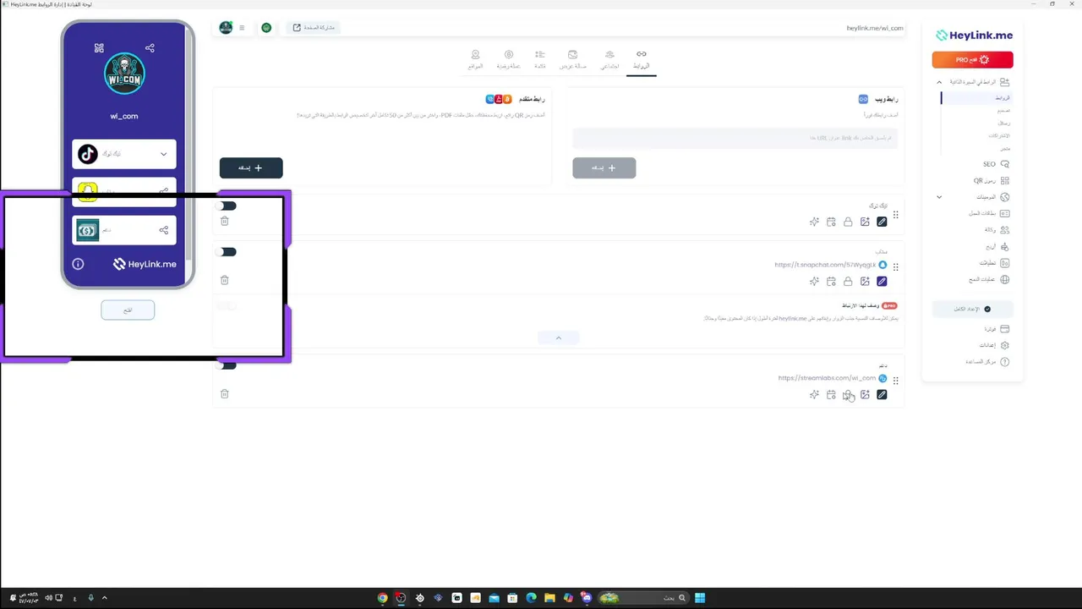Expand the الموجهات sidebar group chevron
Image resolution: width=1082 pixels, height=609 pixels.
coord(939,197)
